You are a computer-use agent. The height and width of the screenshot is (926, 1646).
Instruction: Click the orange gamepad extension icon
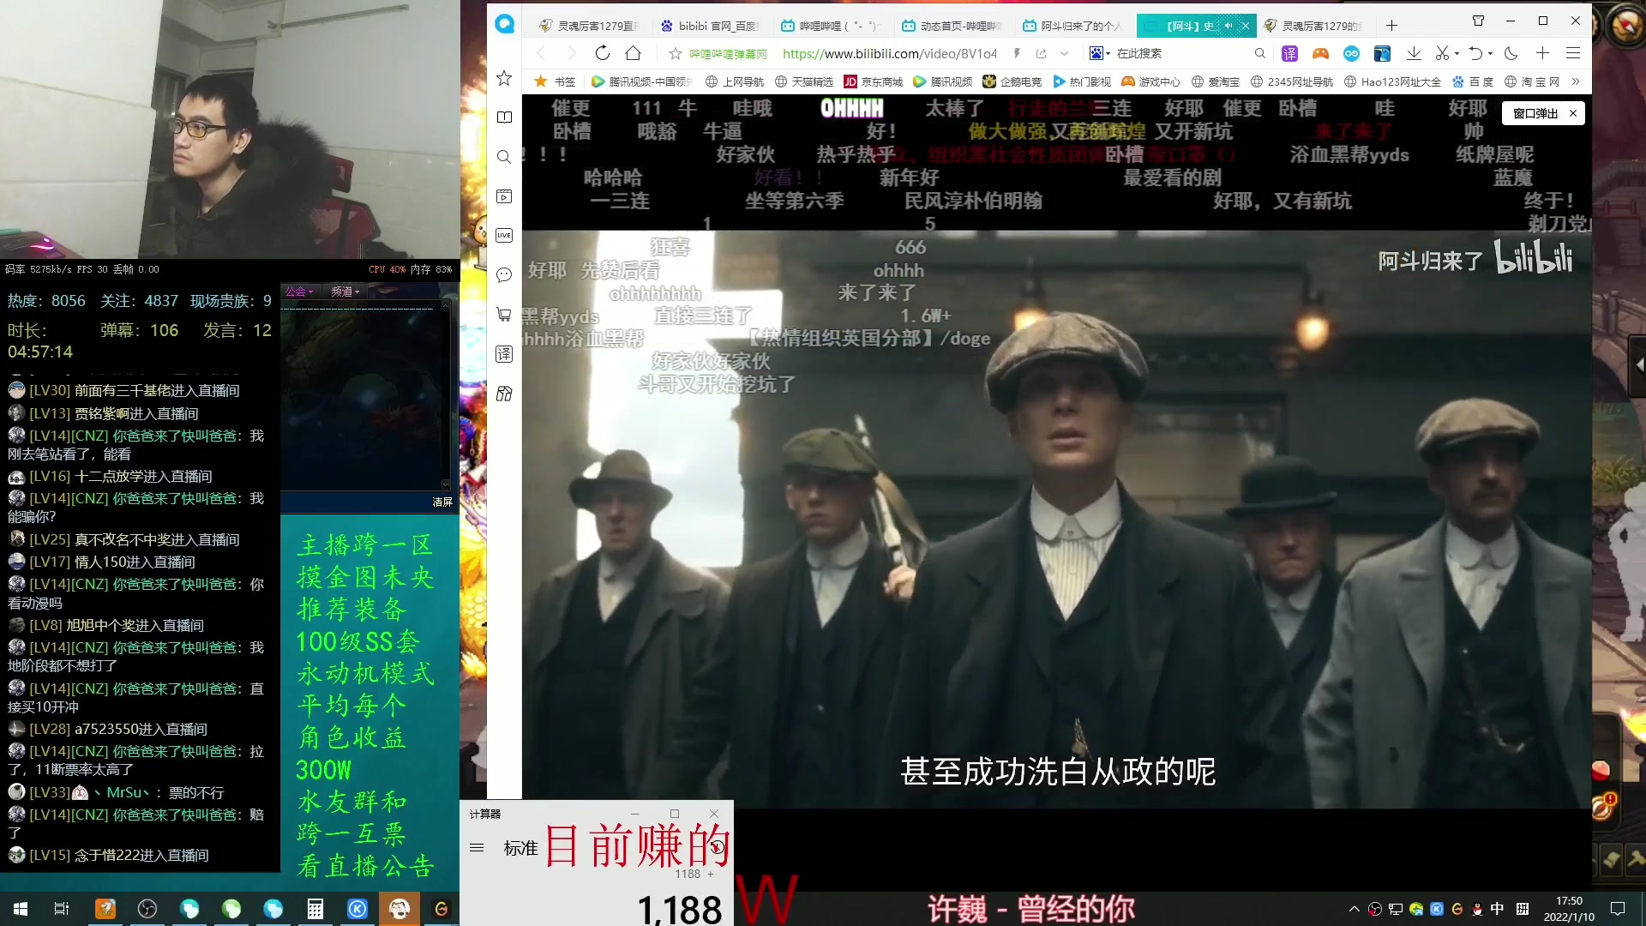click(x=1320, y=53)
